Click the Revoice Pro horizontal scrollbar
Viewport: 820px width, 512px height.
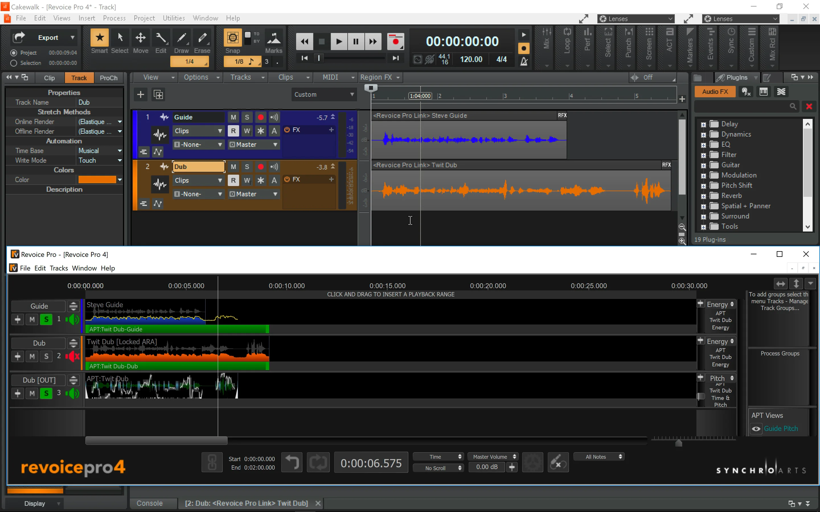[156, 441]
